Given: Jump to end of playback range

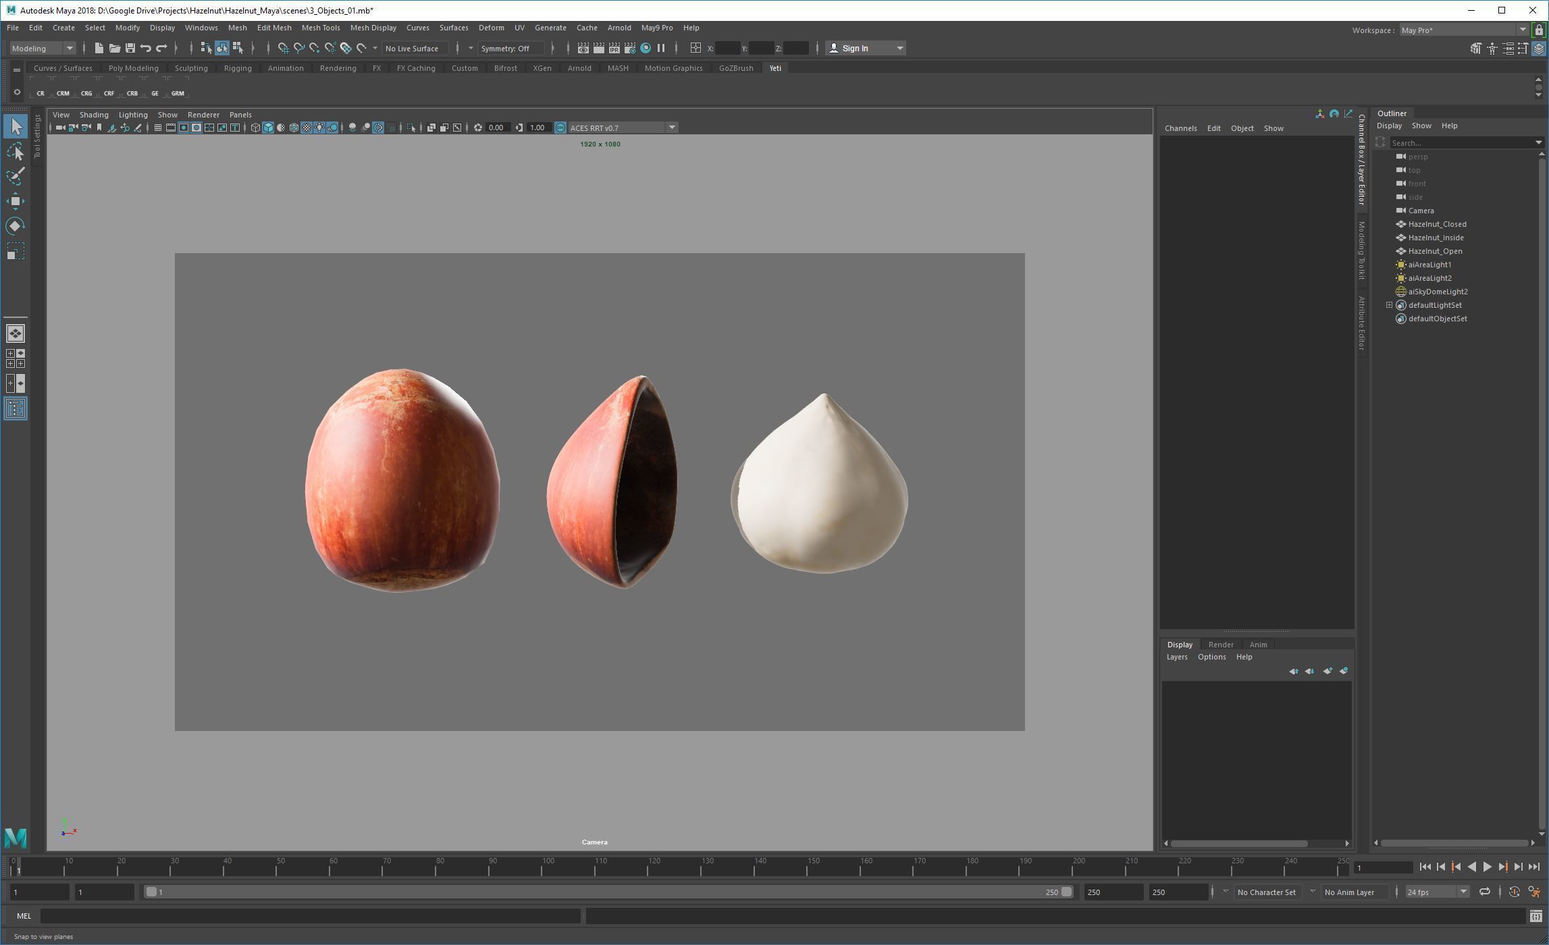Looking at the screenshot, I should (1533, 867).
